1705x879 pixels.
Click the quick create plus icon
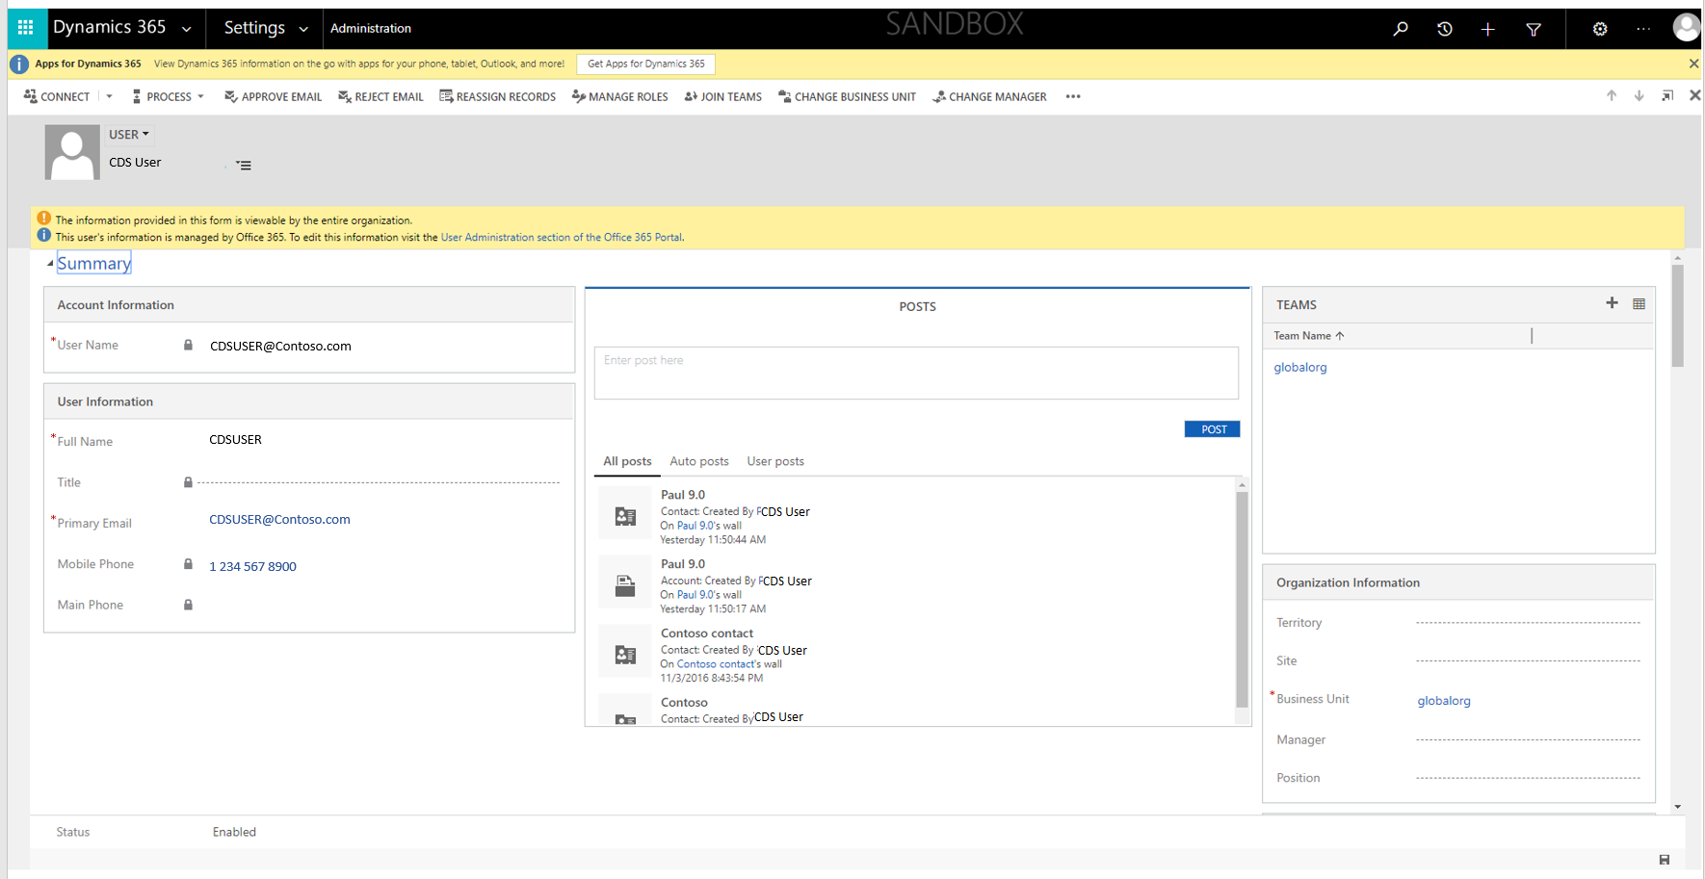[x=1487, y=28]
